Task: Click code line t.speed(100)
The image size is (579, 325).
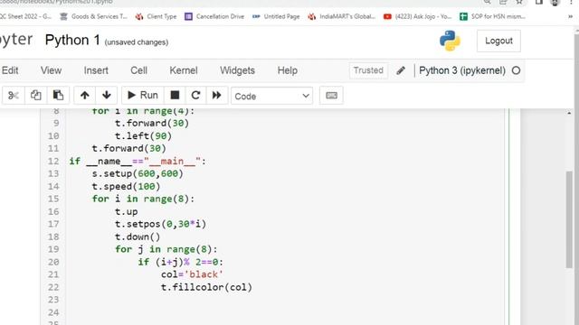Action: click(x=127, y=187)
